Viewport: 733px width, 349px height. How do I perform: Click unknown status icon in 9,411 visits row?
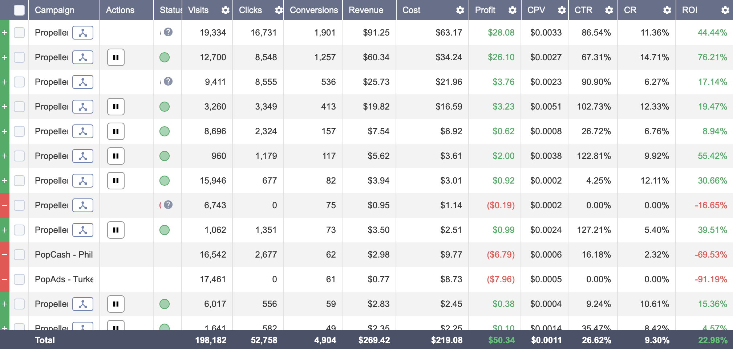(x=168, y=82)
